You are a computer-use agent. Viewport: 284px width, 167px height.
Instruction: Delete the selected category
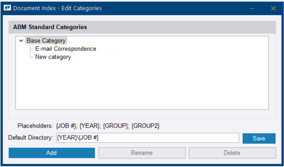(232, 153)
